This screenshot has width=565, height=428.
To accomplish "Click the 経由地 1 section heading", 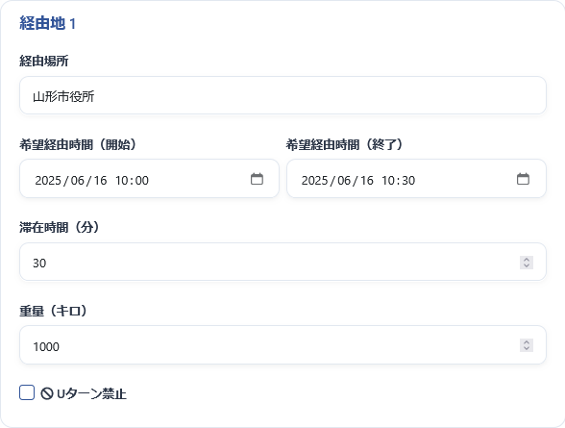I will pyautogui.click(x=48, y=24).
